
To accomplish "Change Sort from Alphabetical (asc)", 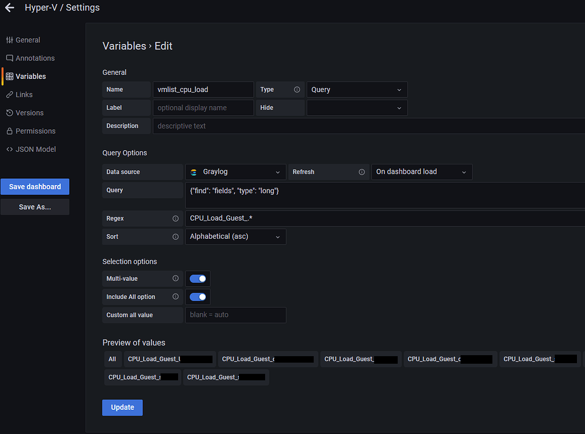I will click(235, 236).
